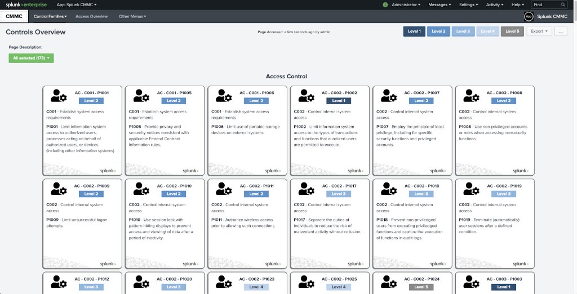
Task: Click the P1006 Limit use of portable storage text
Action: click(x=246, y=130)
